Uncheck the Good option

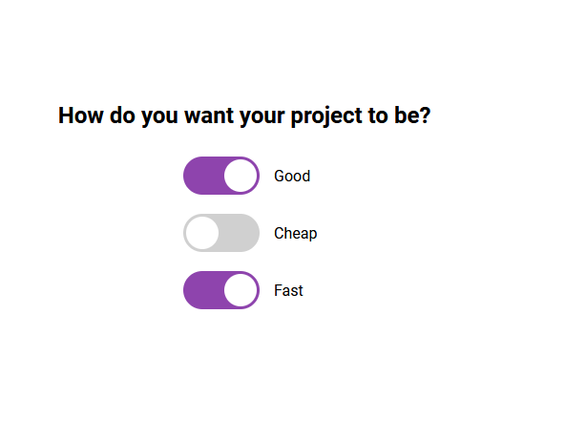[221, 176]
